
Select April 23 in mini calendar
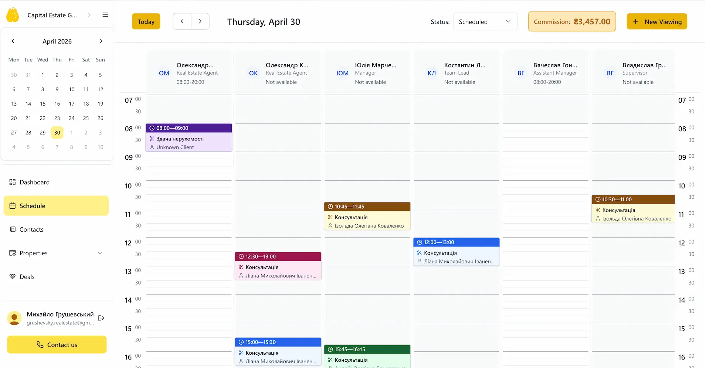click(57, 118)
